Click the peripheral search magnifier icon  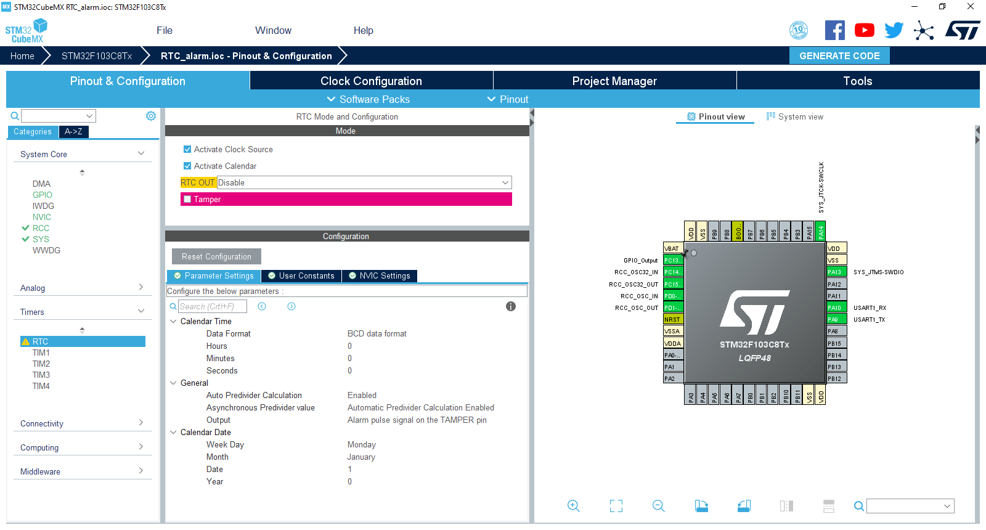(x=15, y=116)
